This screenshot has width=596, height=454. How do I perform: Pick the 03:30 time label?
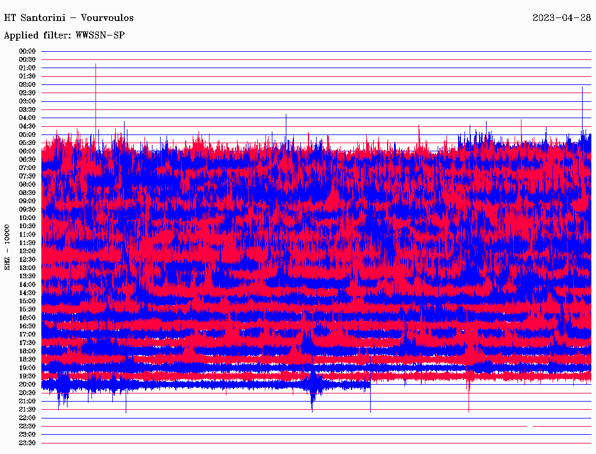27,109
